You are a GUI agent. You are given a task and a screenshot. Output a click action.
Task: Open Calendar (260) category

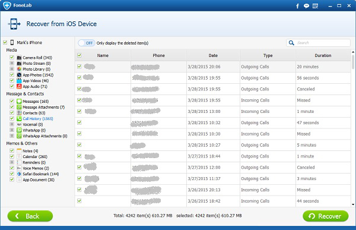point(35,156)
